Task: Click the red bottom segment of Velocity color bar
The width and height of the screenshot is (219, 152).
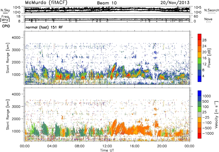Action: pos(200,136)
